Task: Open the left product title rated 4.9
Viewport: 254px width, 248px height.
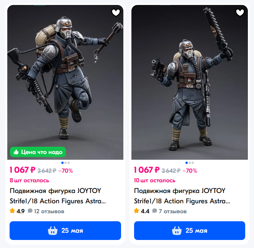Action: click(58, 196)
